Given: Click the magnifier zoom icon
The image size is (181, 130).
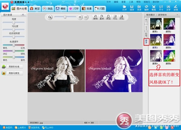Looking at the screenshot, I should tap(50, 17).
